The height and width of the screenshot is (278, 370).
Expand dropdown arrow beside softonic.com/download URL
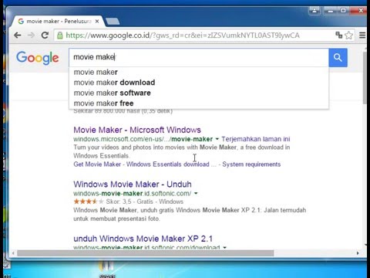[225, 247]
